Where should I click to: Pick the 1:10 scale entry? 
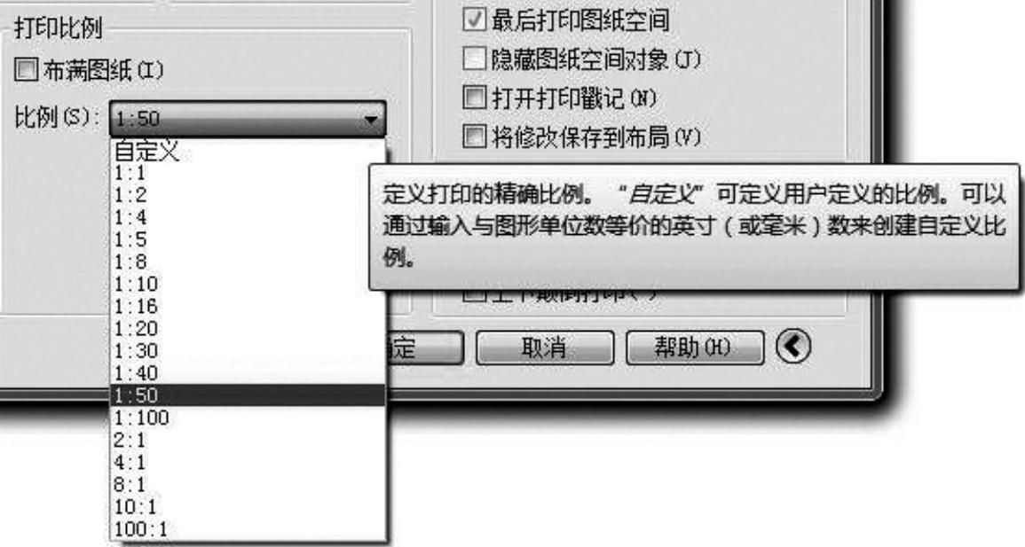248,284
